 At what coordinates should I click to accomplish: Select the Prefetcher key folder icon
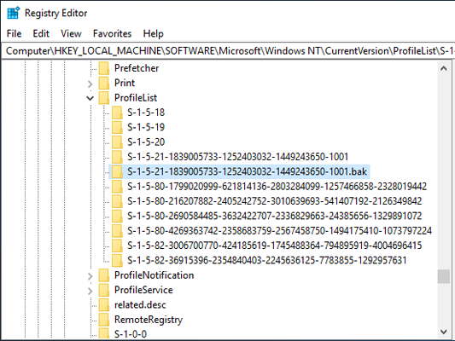click(x=104, y=68)
